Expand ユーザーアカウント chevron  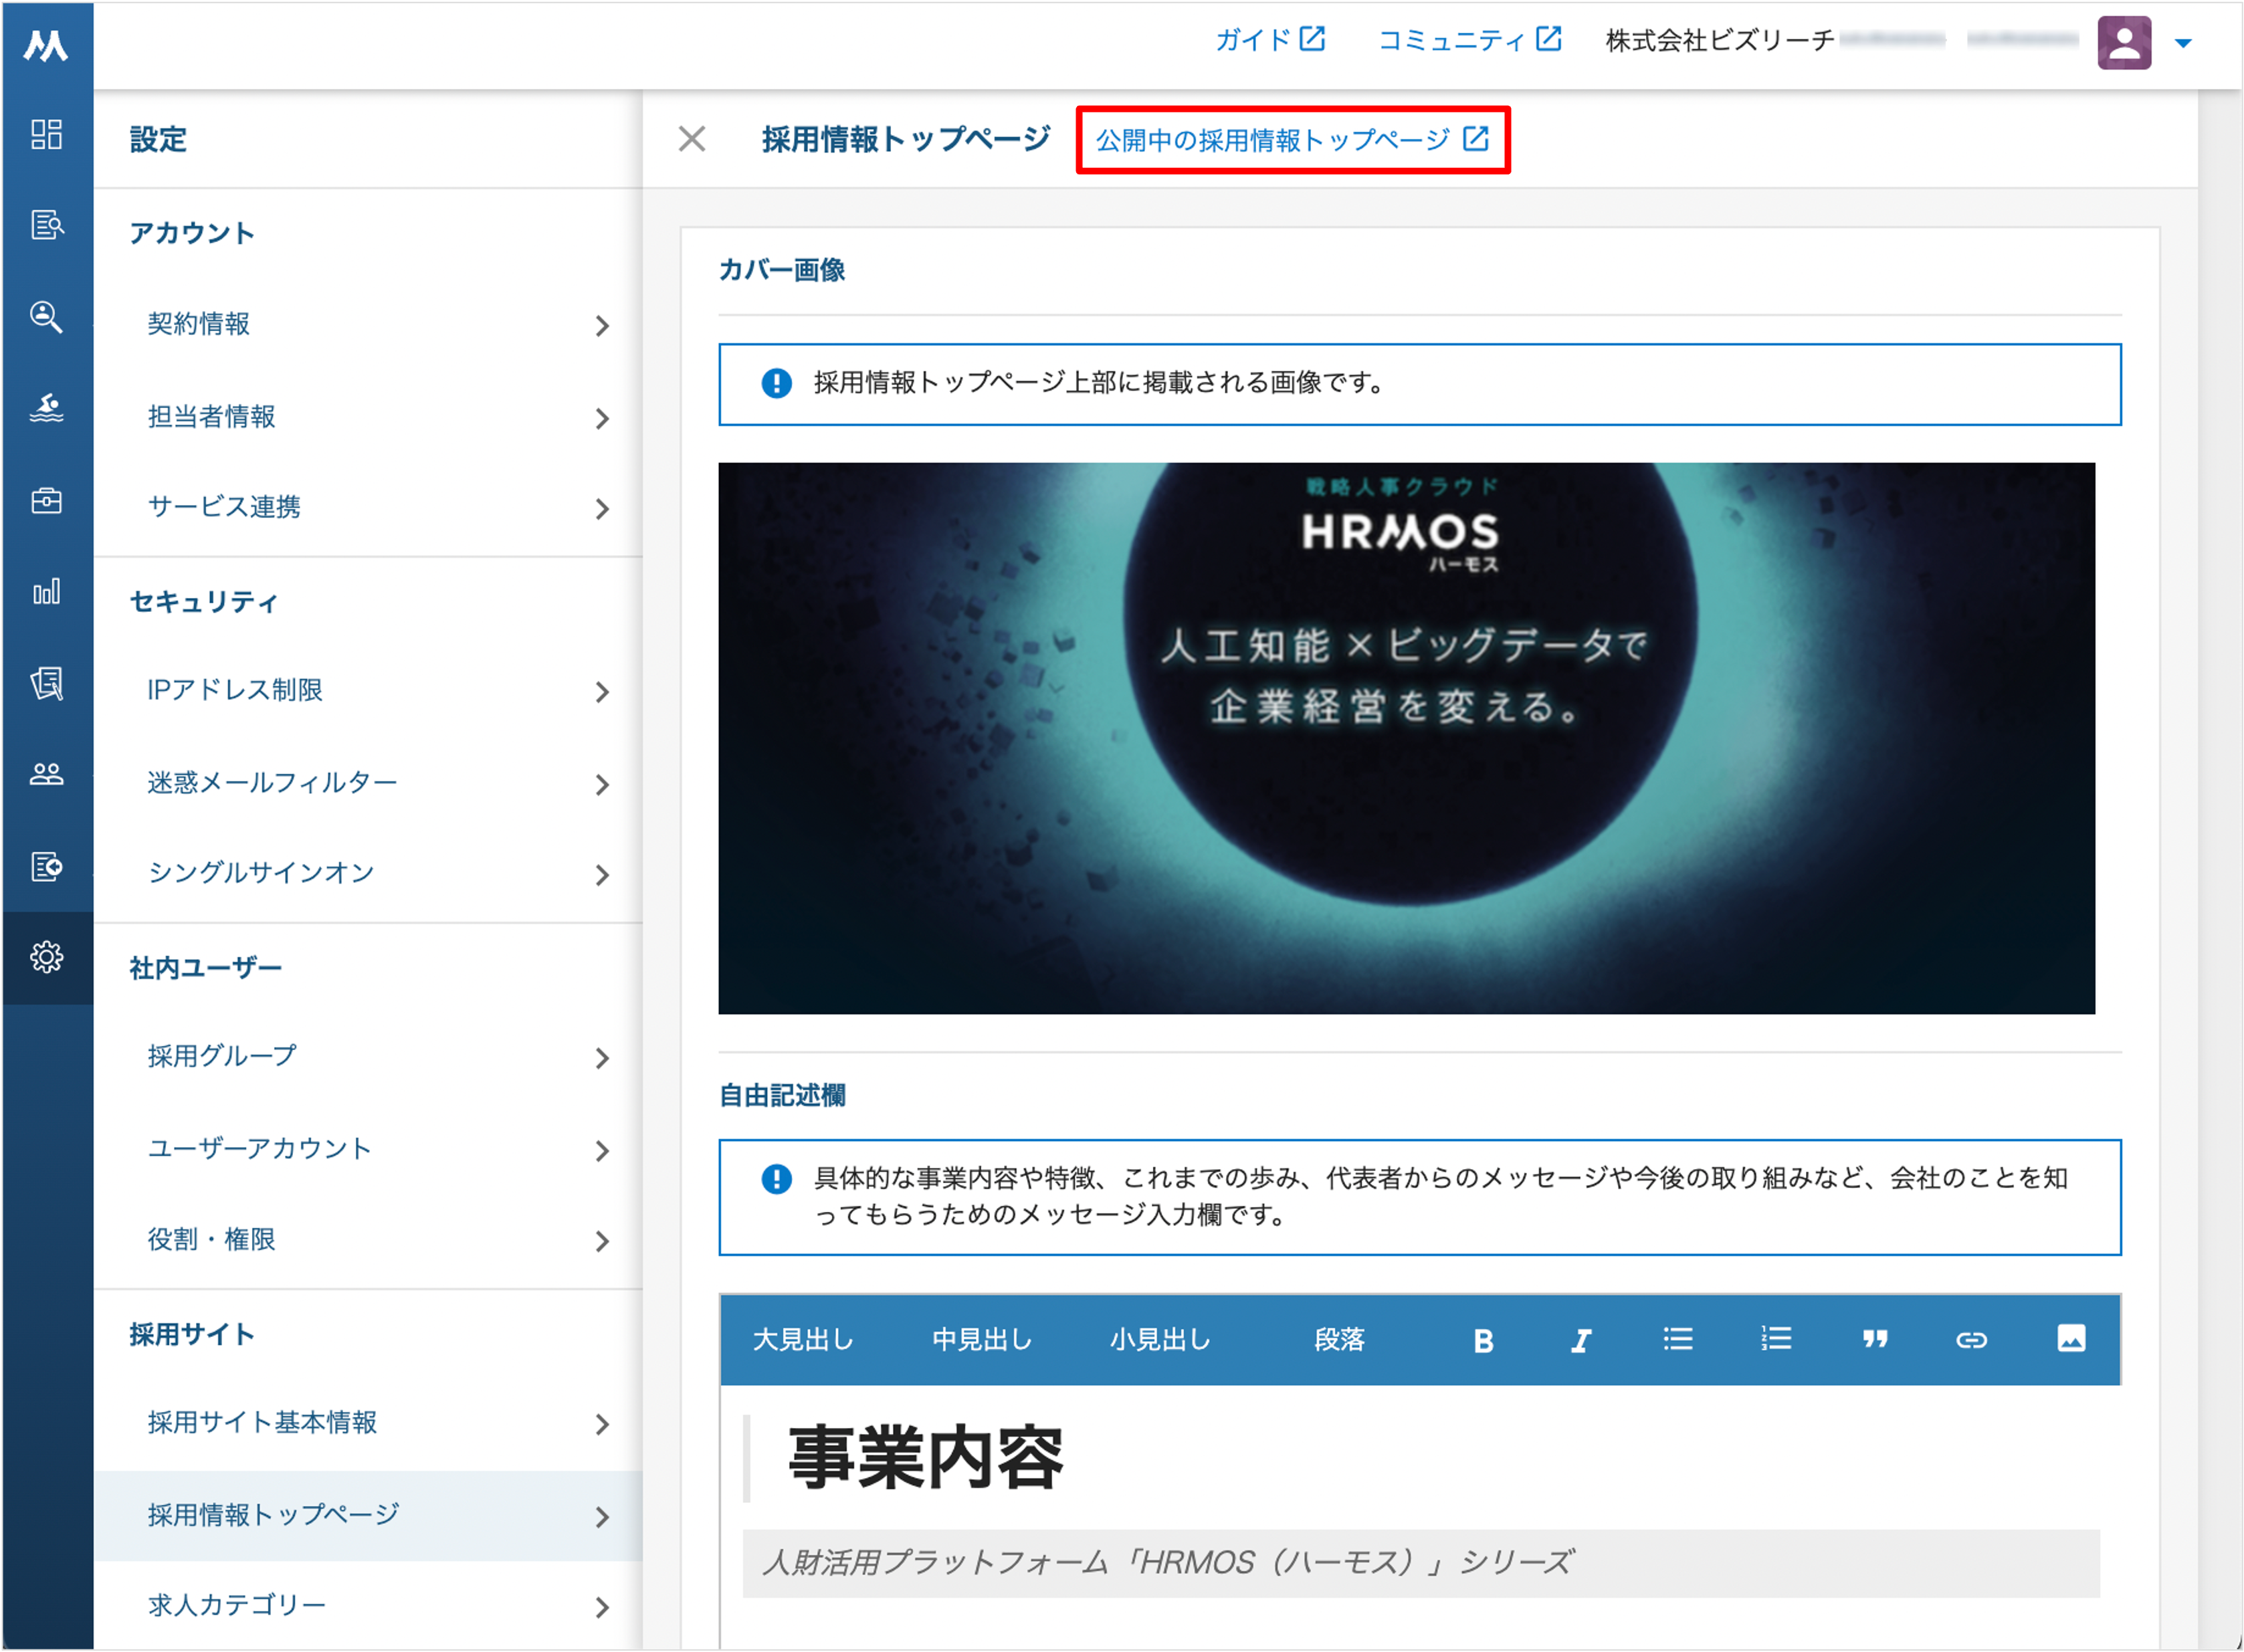tap(602, 1150)
